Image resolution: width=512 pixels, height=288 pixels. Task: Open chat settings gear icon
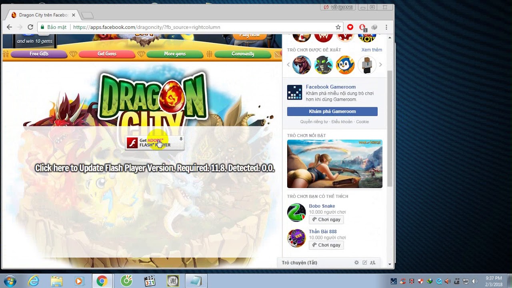click(356, 263)
